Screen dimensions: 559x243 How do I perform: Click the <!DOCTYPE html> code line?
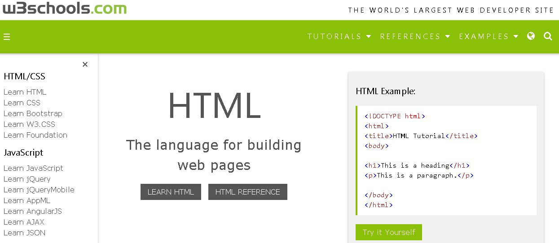pos(395,116)
